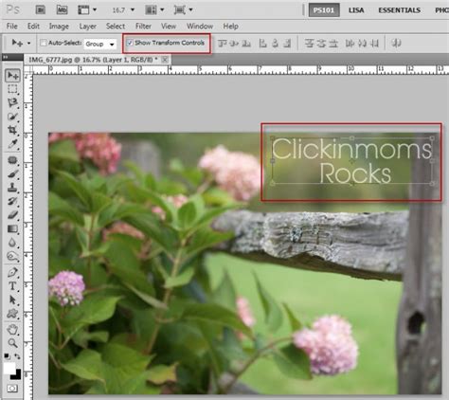Image resolution: width=449 pixels, height=400 pixels.
Task: Click the Align Bottom Edges icon
Action: (246, 43)
